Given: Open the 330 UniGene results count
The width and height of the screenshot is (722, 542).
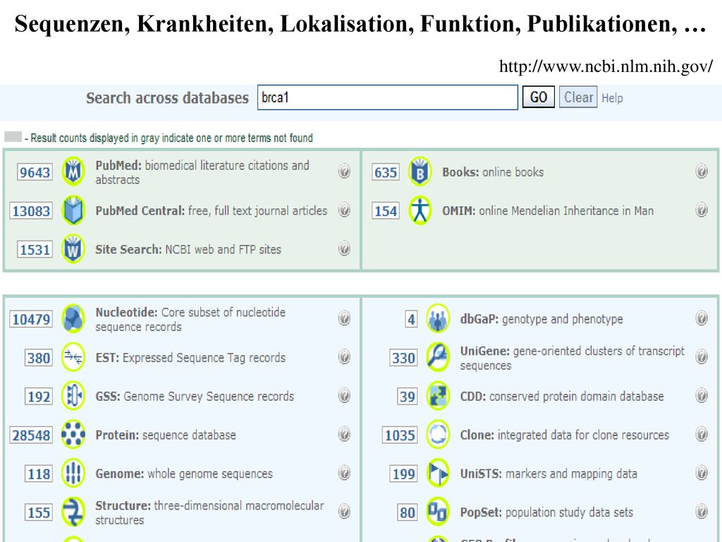Looking at the screenshot, I should [403, 358].
